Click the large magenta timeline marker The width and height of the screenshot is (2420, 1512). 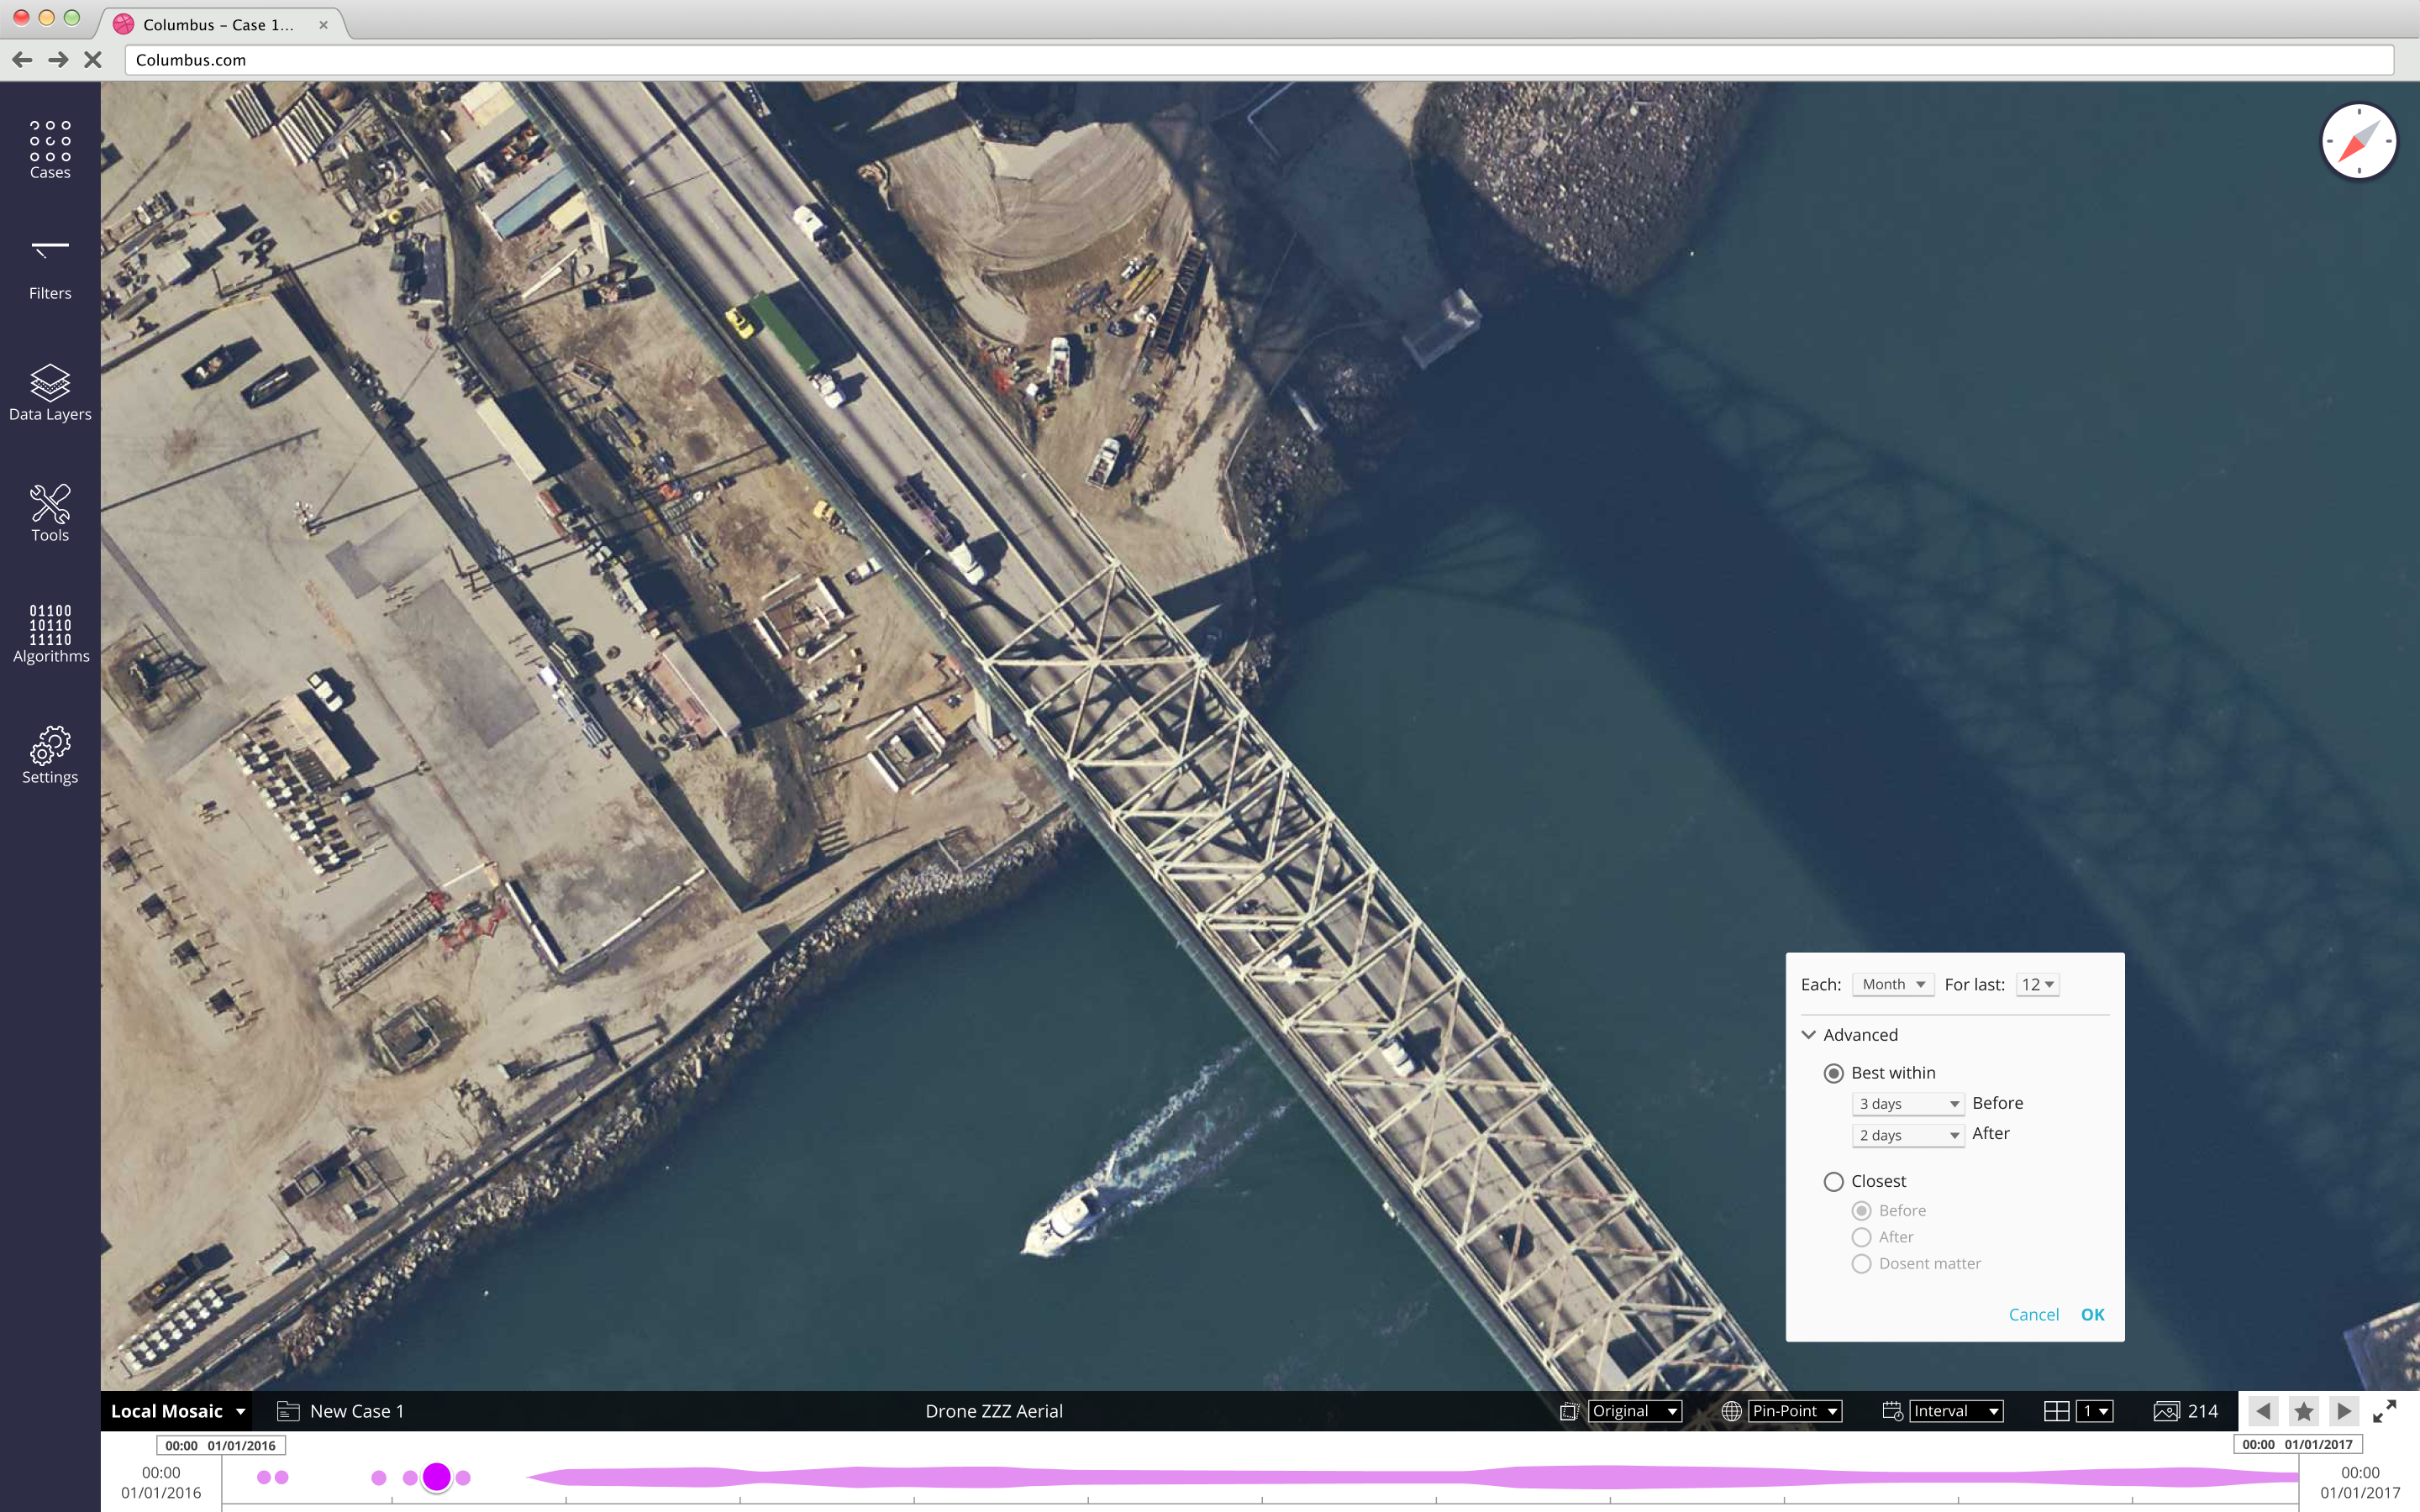click(437, 1477)
